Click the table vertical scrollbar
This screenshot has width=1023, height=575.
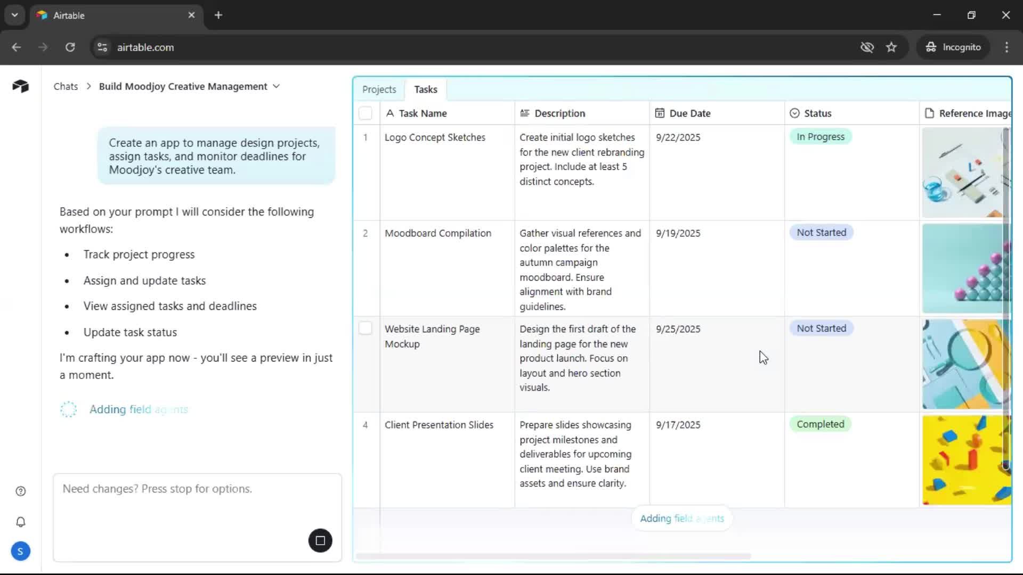point(1006,298)
